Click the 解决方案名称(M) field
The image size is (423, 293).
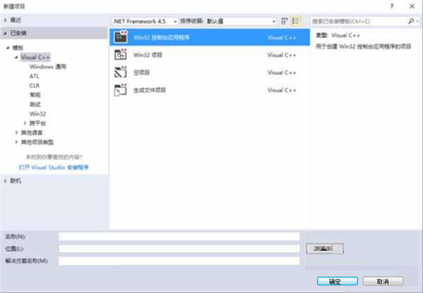[x=179, y=261]
